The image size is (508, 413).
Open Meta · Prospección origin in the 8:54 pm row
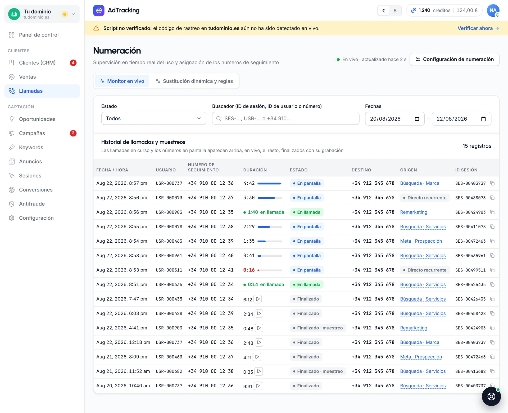pos(421,241)
